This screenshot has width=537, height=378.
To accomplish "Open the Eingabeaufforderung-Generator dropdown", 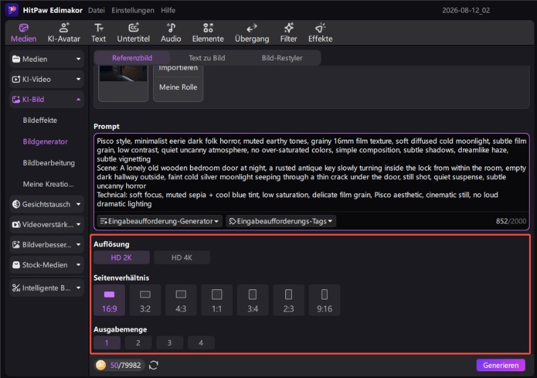I will [160, 221].
